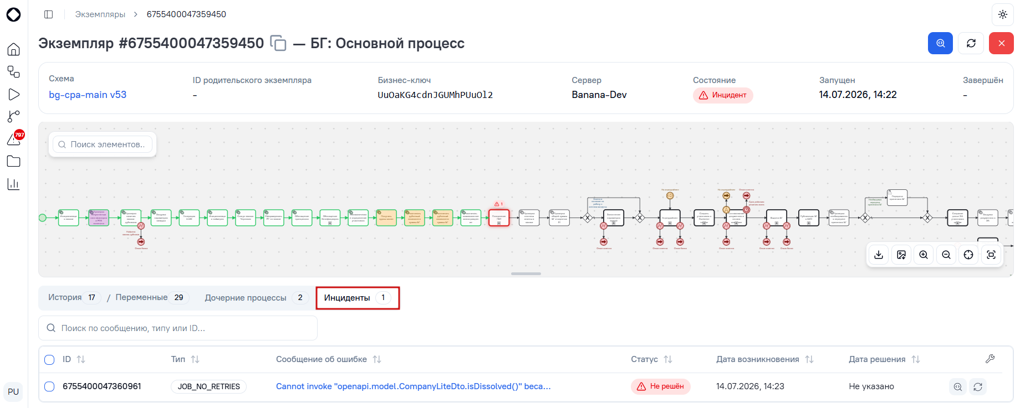Retry incident 6755400047360961 with the refresh icon

point(978,387)
